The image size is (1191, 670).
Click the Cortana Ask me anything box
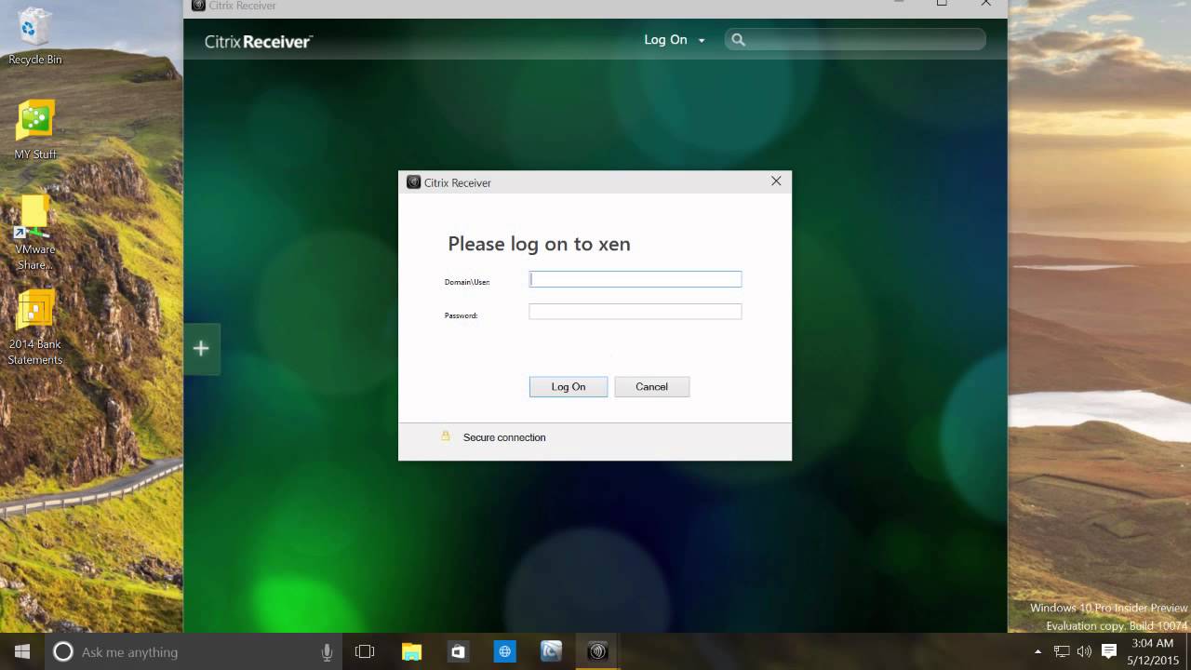(x=192, y=651)
